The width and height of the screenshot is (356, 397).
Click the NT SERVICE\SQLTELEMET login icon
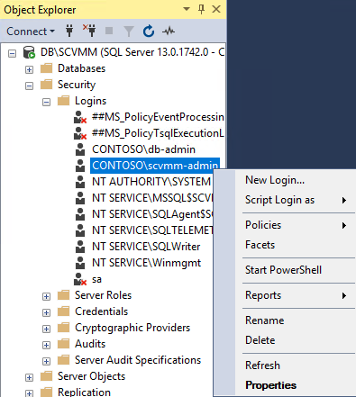(80, 230)
